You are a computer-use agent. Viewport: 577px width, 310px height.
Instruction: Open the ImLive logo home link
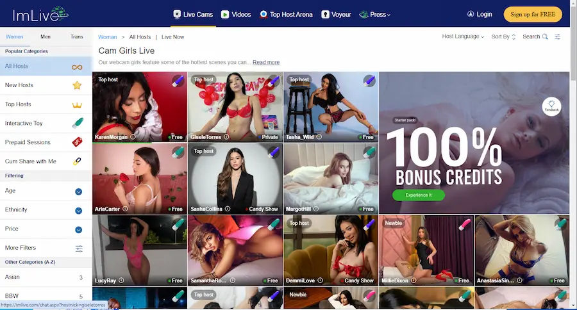(x=40, y=14)
